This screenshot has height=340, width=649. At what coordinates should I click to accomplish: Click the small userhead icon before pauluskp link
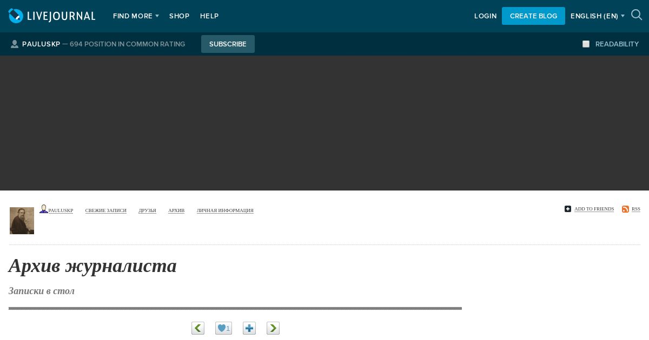tap(44, 209)
